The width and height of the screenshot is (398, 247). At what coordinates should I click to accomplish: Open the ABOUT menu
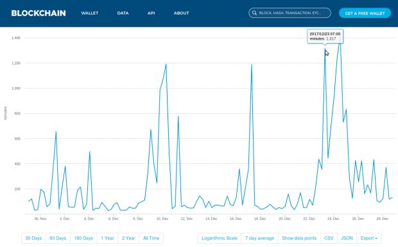[x=181, y=13]
